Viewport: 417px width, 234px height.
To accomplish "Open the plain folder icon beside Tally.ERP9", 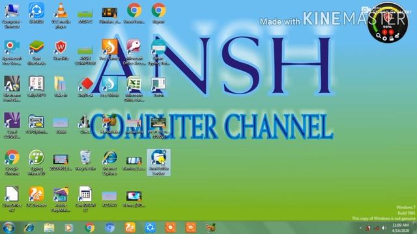I will click(x=61, y=86).
